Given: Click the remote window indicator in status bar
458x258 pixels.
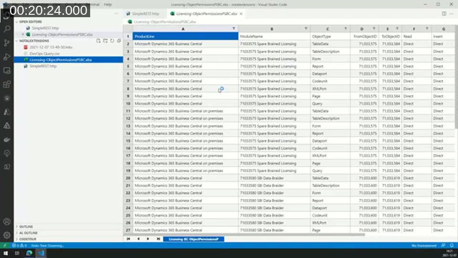Looking at the screenshot, I should 5,246.
